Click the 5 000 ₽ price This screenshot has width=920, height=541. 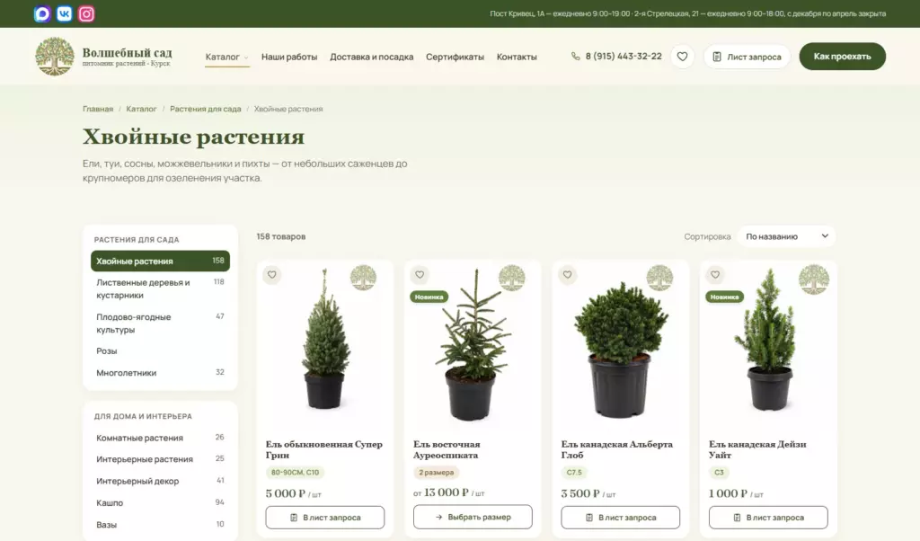click(x=286, y=493)
